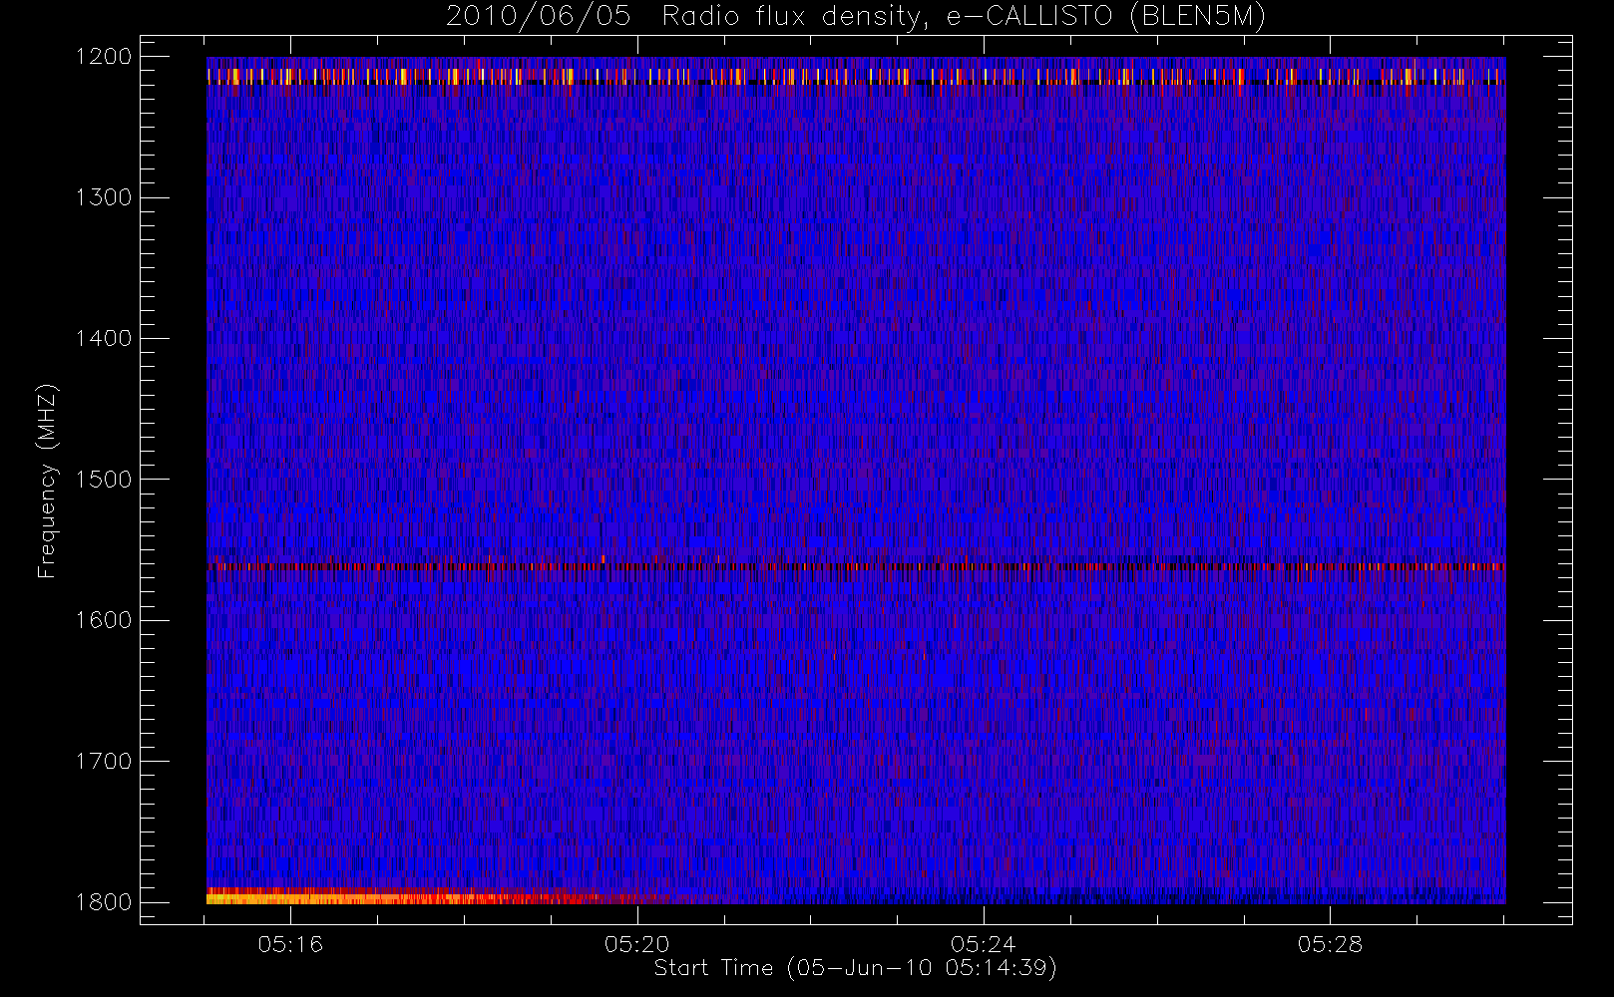Click the 05:28 time axis label

(x=1330, y=944)
